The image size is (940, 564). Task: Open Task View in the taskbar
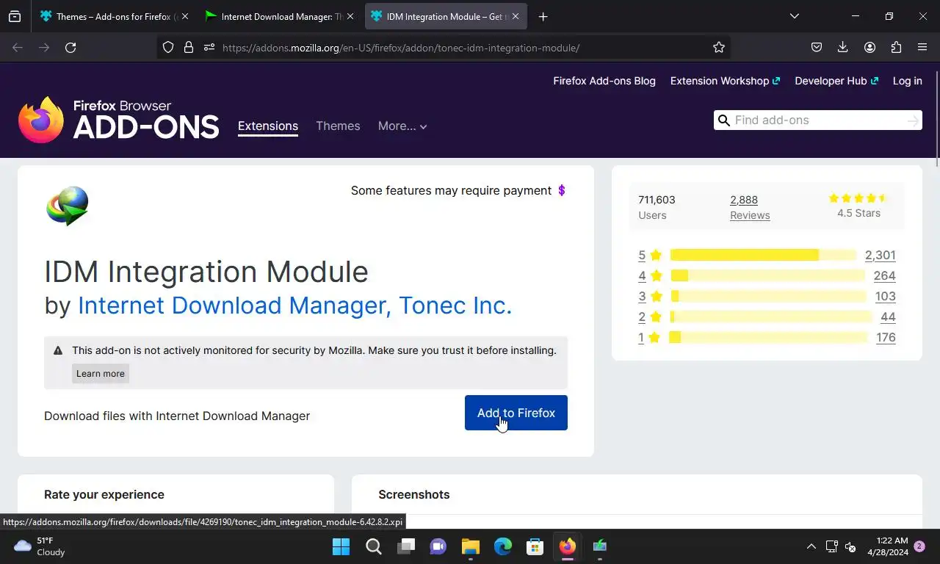click(406, 546)
